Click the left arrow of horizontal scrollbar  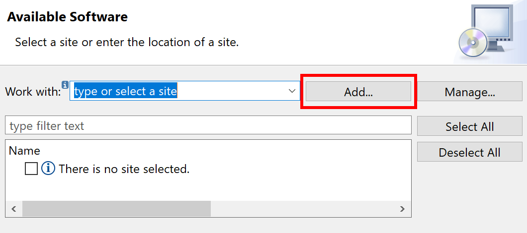click(14, 209)
